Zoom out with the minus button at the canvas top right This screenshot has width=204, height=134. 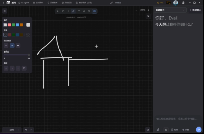point(136,10)
